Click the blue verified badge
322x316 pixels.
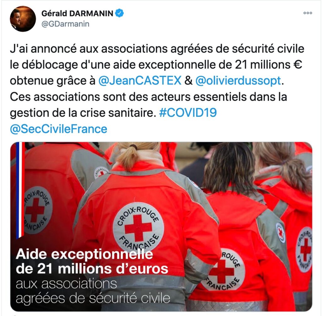119,13
